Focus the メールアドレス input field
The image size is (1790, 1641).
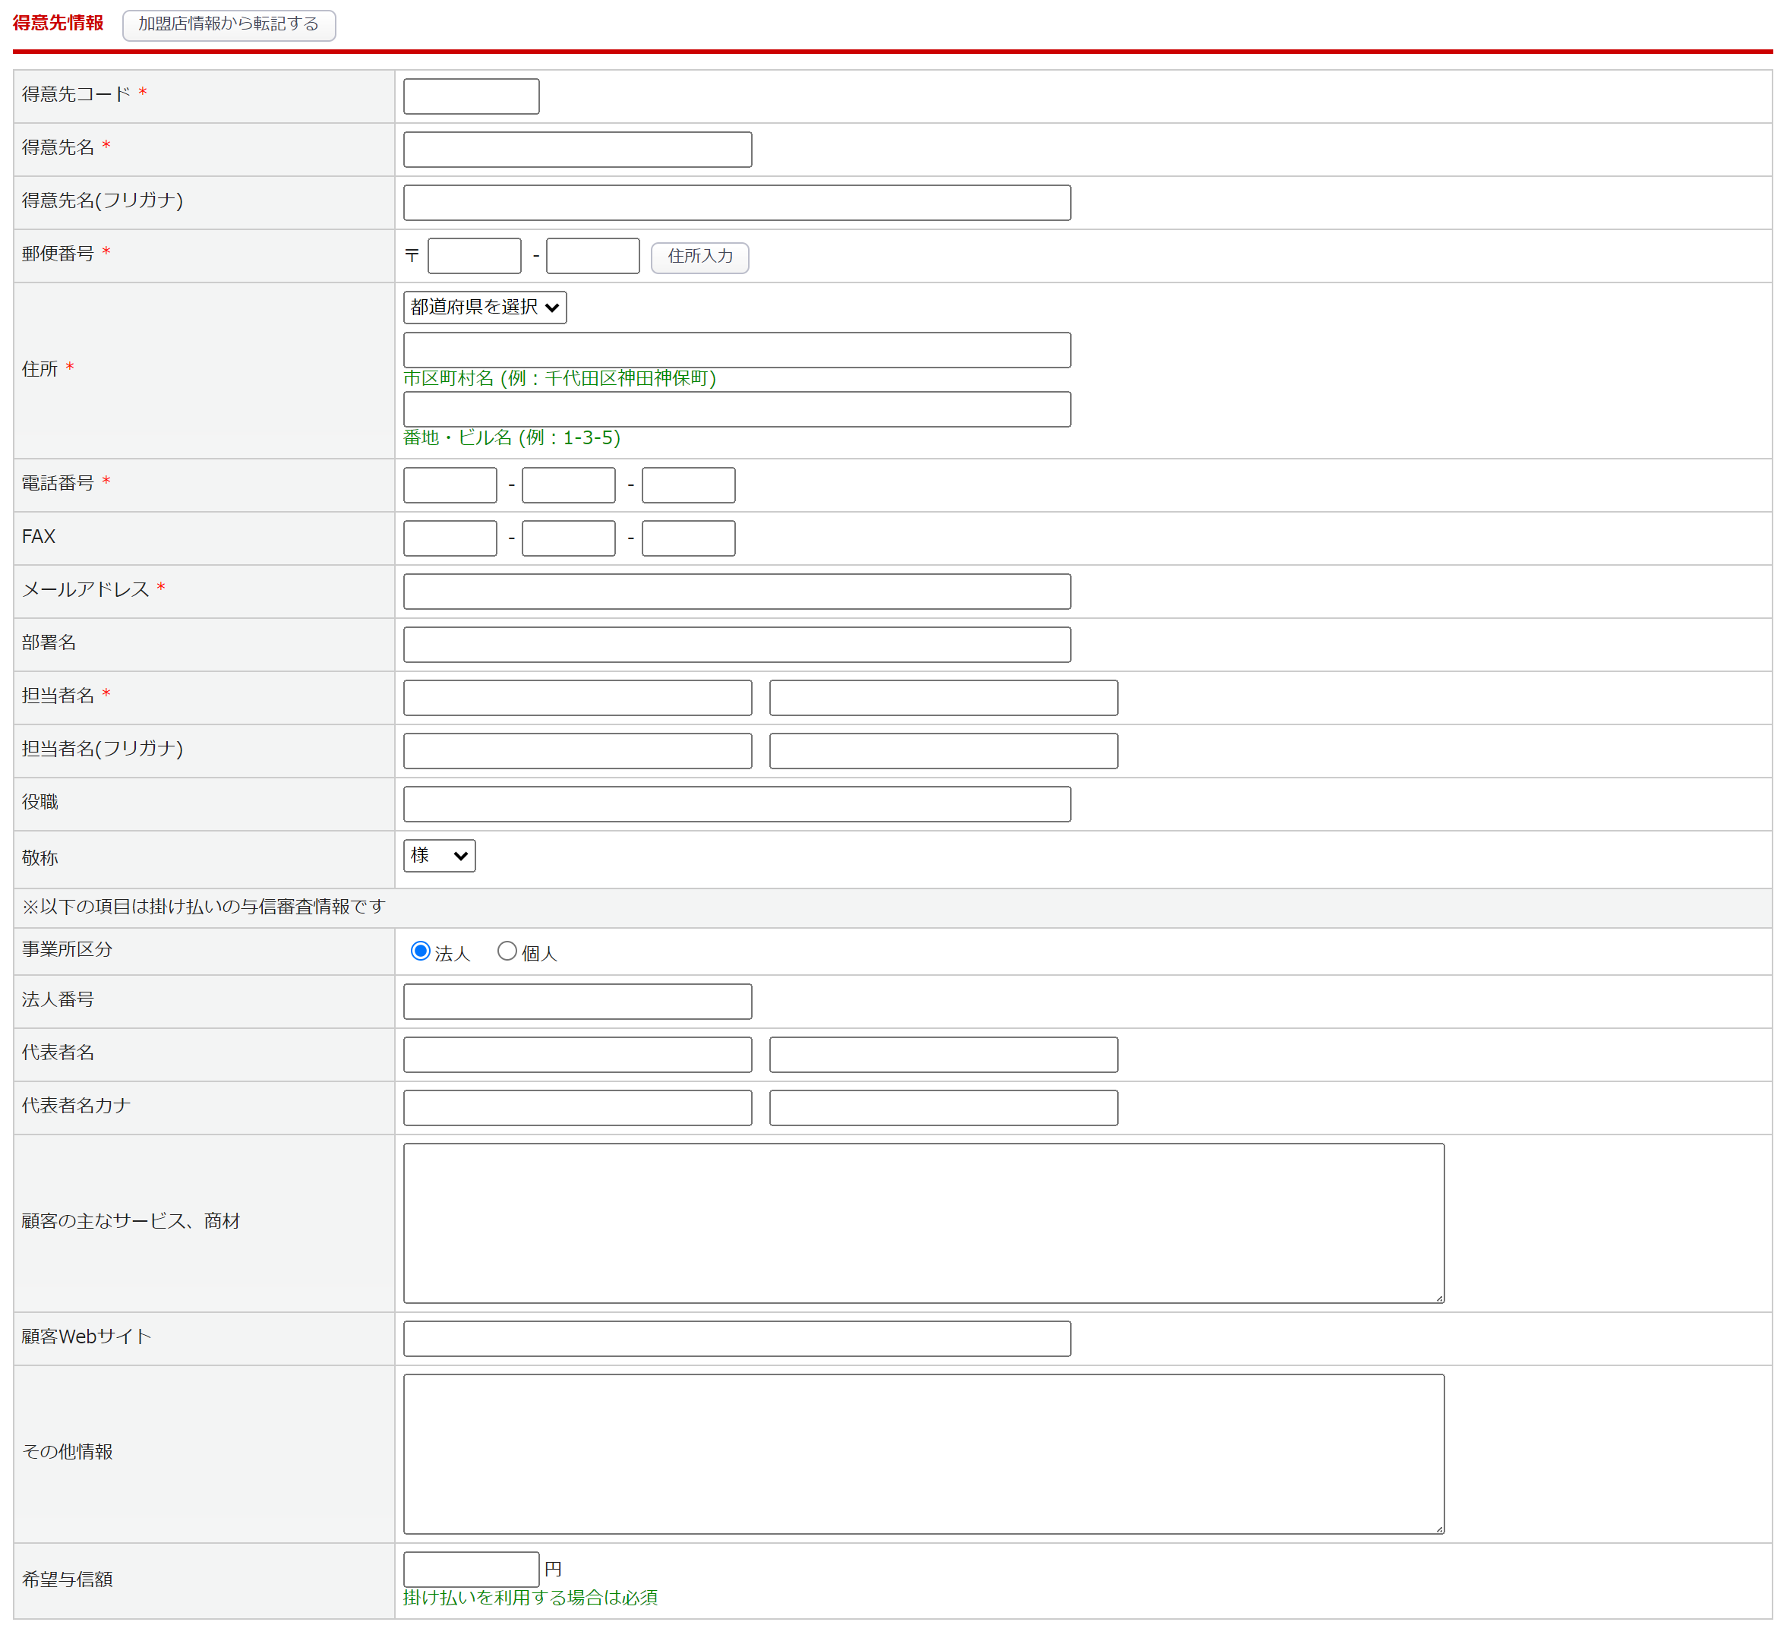click(x=736, y=592)
